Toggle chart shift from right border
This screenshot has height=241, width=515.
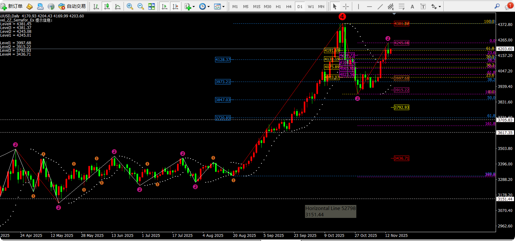[x=175, y=6]
